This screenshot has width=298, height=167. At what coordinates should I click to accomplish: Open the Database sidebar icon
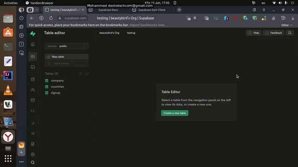click(33, 79)
